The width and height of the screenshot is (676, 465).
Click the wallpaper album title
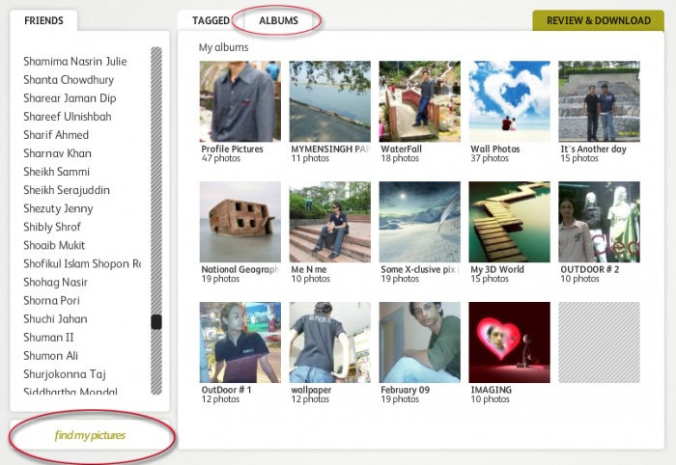tap(311, 390)
